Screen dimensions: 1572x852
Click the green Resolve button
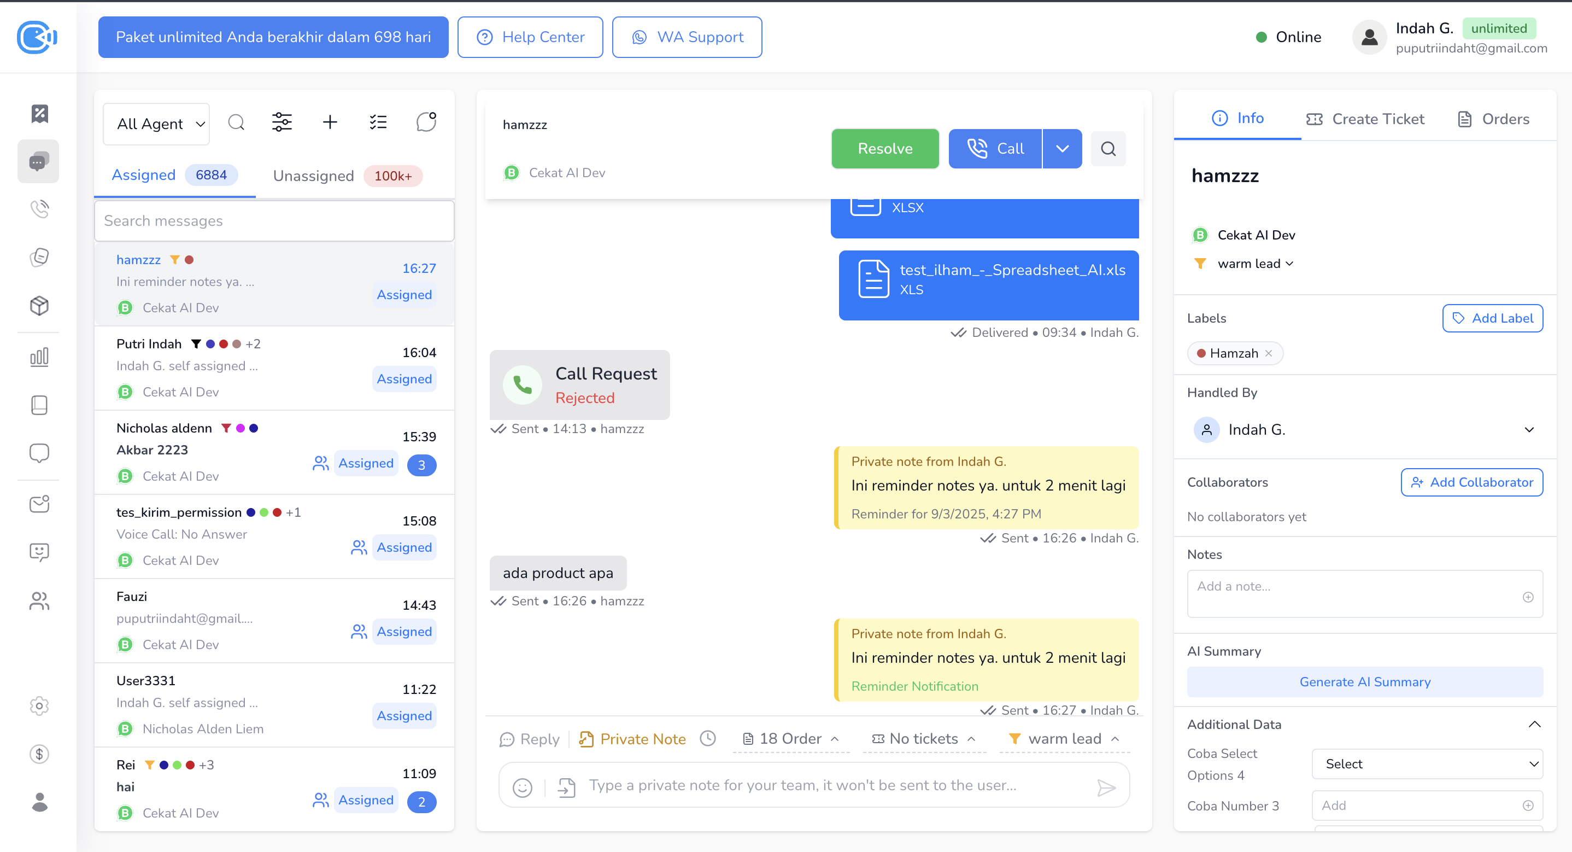pyautogui.click(x=884, y=148)
